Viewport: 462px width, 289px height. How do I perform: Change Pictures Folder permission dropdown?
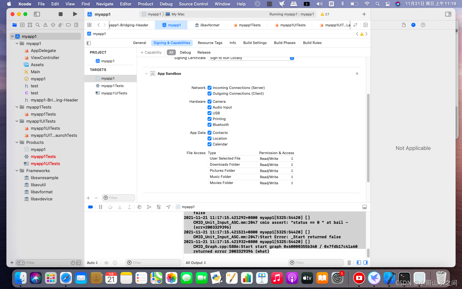click(276, 171)
